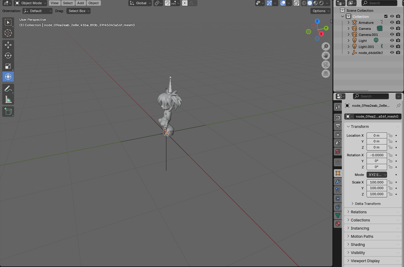Hide the Armature in the outliner
Screen dimensions: 404x267
tap(392, 23)
